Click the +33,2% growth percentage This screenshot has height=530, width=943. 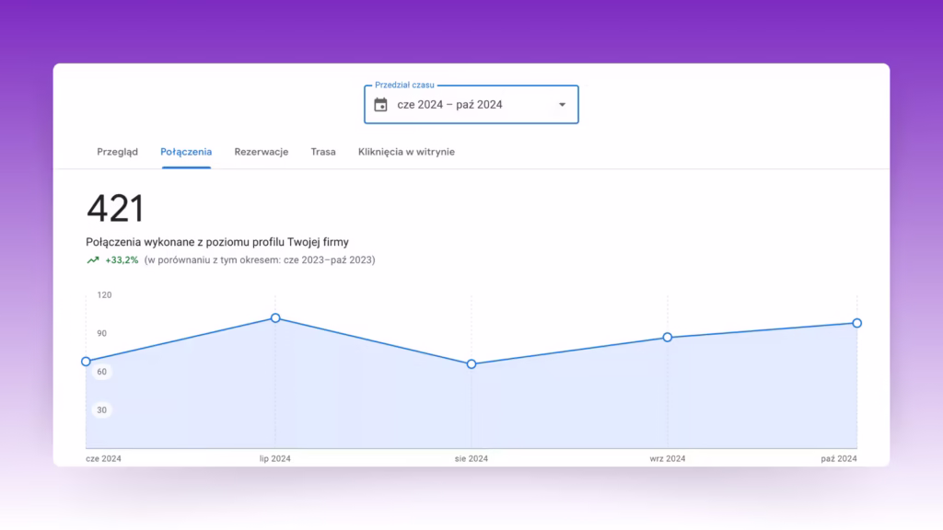pyautogui.click(x=122, y=260)
